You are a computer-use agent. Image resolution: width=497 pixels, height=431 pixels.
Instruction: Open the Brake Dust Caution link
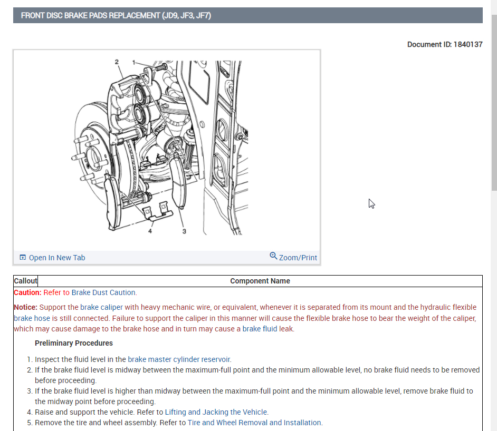pos(103,292)
